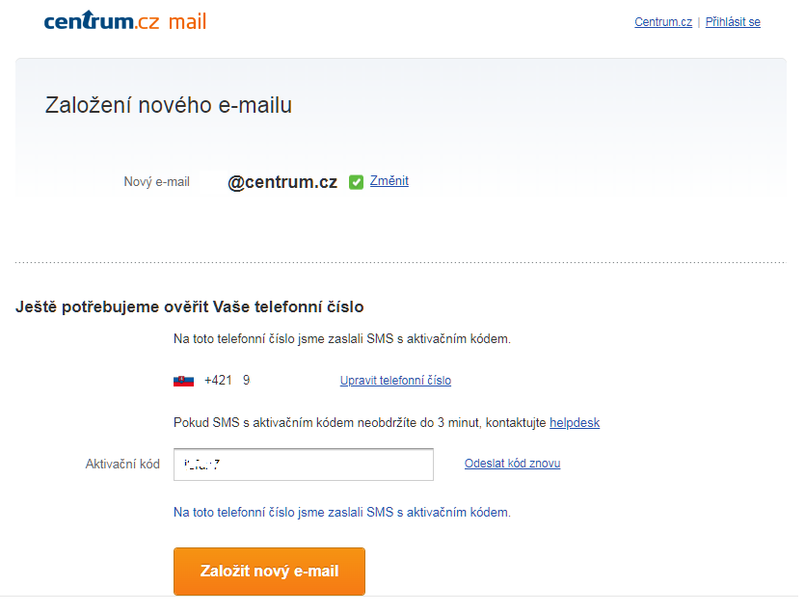Click the Přihlásit se link
Viewport: 805px width, 612px height.
(x=733, y=22)
